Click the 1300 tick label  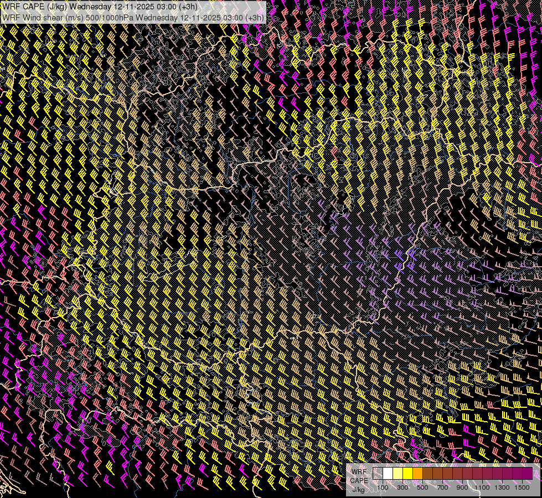(502, 487)
